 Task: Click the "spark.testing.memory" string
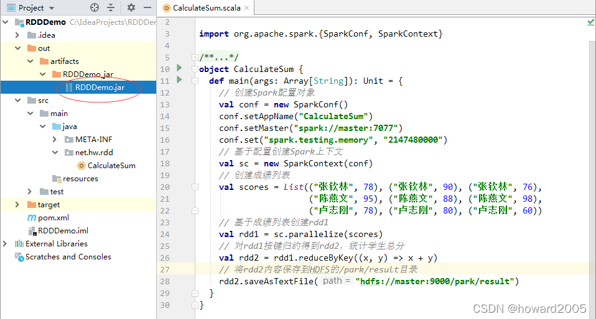319,140
